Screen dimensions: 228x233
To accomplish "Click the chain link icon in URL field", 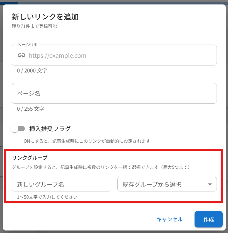I will tap(21, 55).
